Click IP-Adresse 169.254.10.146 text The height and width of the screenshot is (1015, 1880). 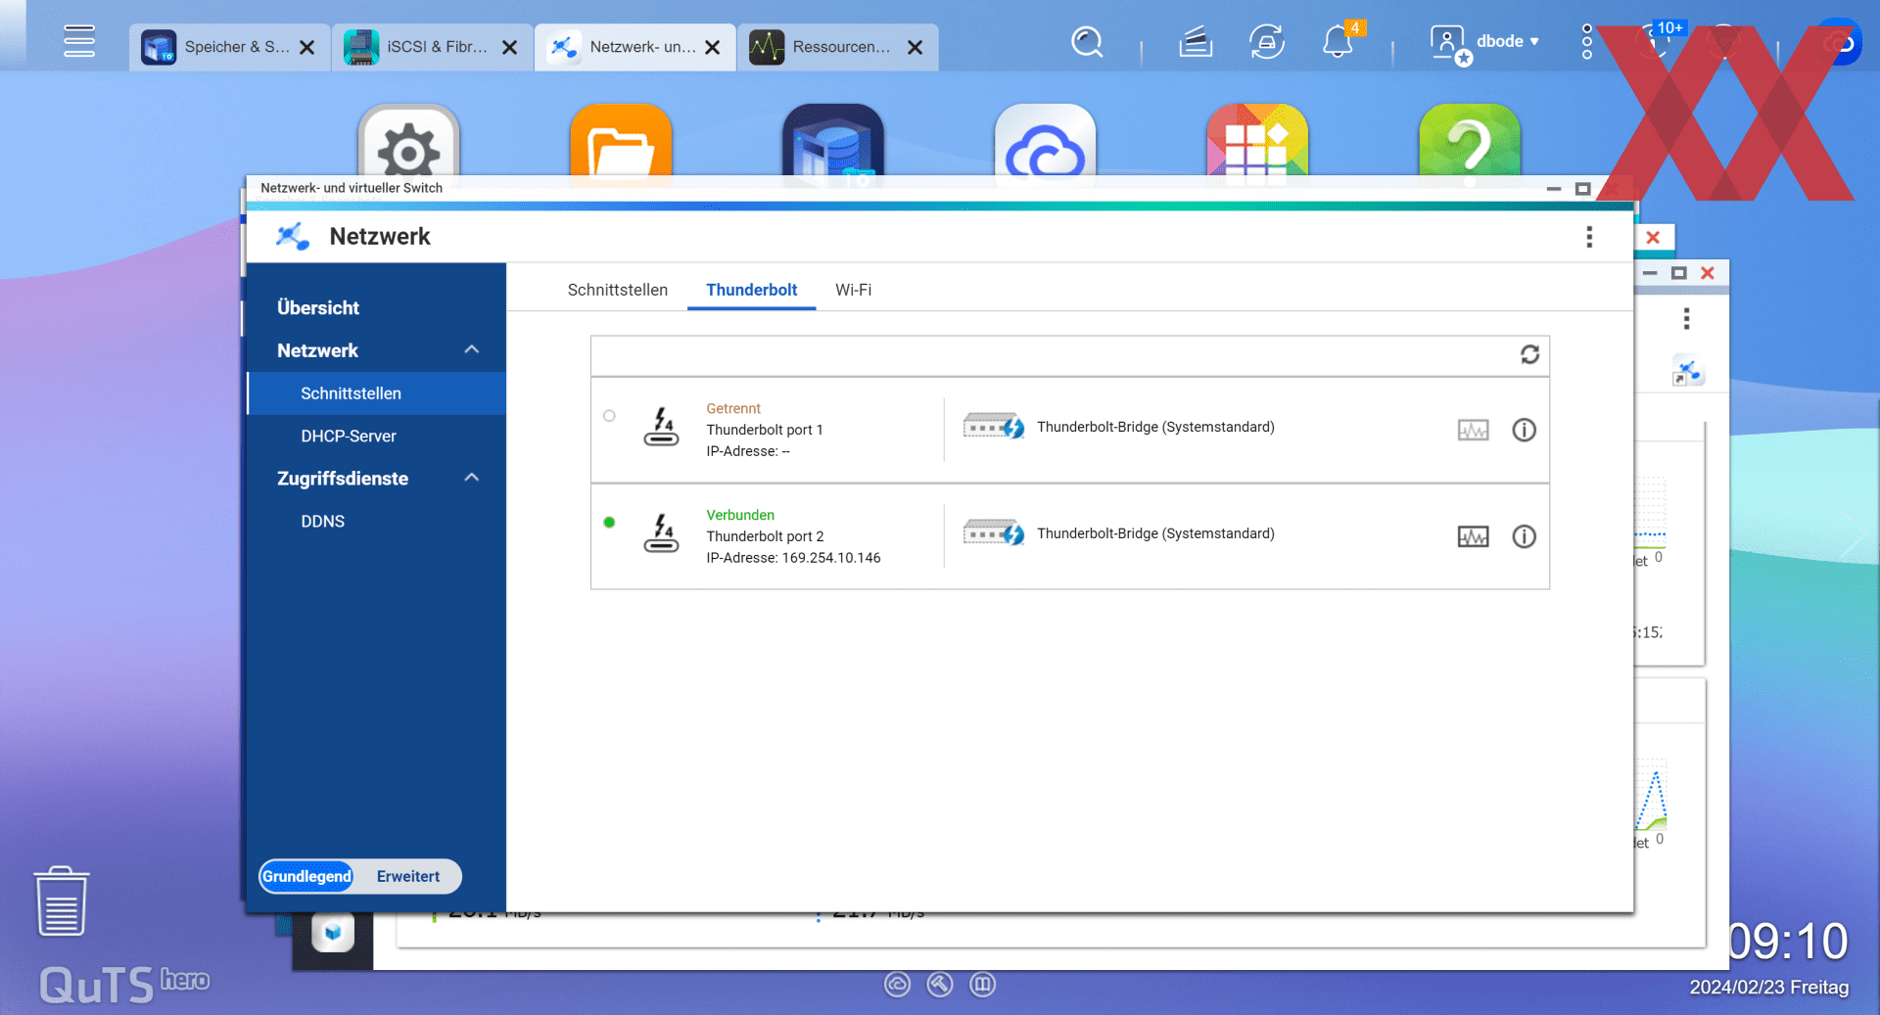(793, 558)
